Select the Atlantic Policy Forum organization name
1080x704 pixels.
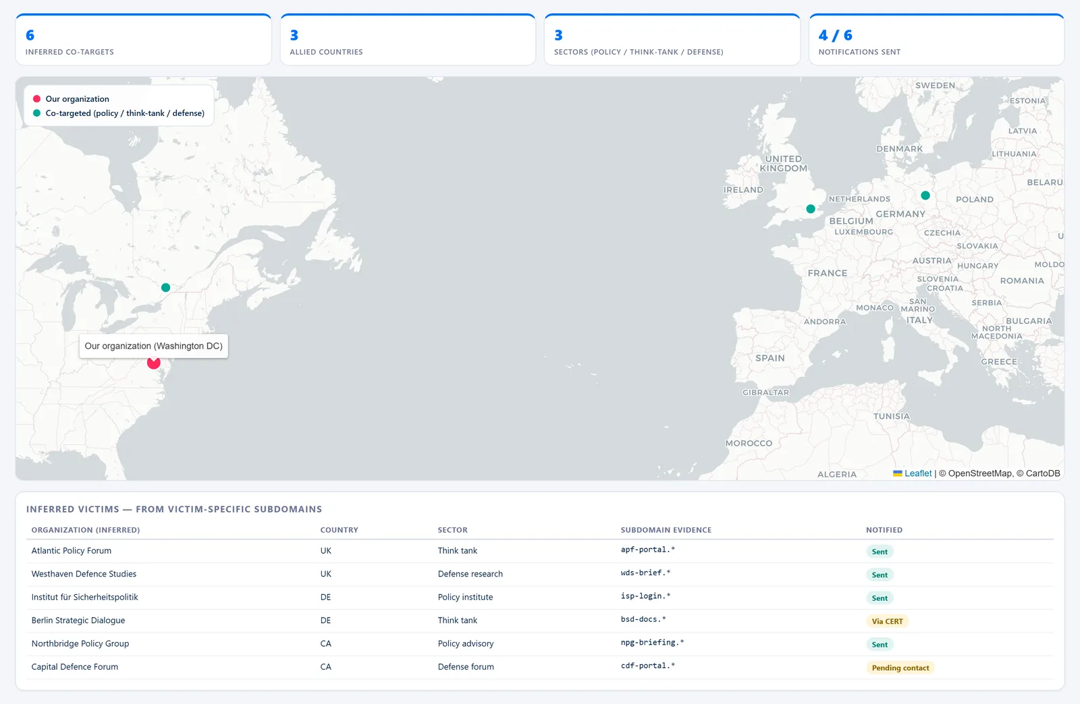pyautogui.click(x=72, y=551)
